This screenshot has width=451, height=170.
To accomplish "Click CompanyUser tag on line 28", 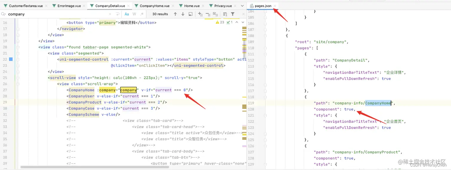I will (x=81, y=96).
